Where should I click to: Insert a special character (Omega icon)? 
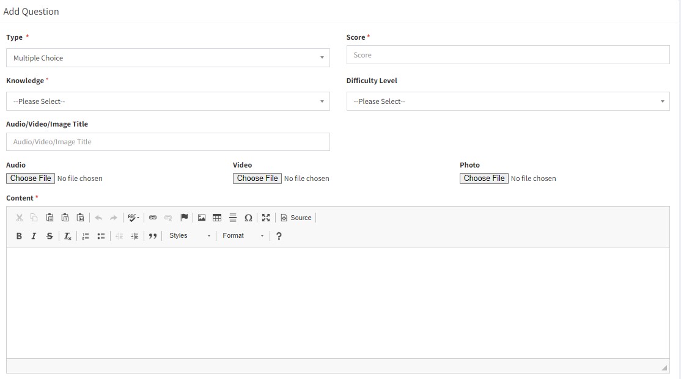248,218
